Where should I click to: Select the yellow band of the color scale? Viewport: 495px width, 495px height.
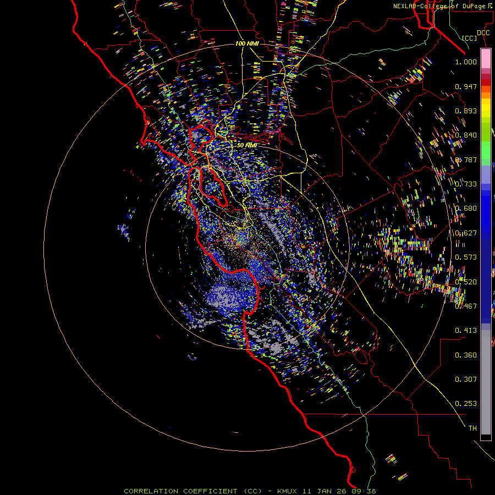(x=486, y=108)
